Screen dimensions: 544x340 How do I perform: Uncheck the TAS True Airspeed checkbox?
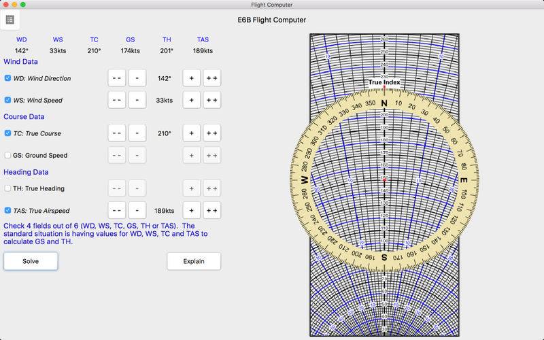pos(7,210)
